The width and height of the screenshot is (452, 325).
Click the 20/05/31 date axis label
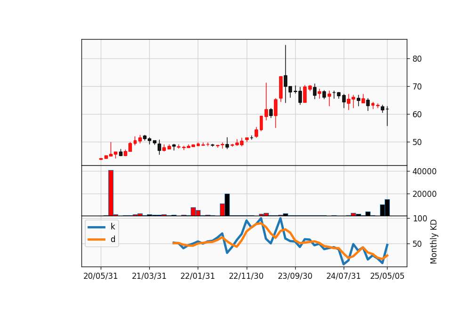pos(101,276)
